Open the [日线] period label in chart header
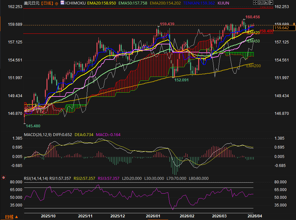Image resolution: width=296 pixels, height=220 pixels. pos(48,3)
